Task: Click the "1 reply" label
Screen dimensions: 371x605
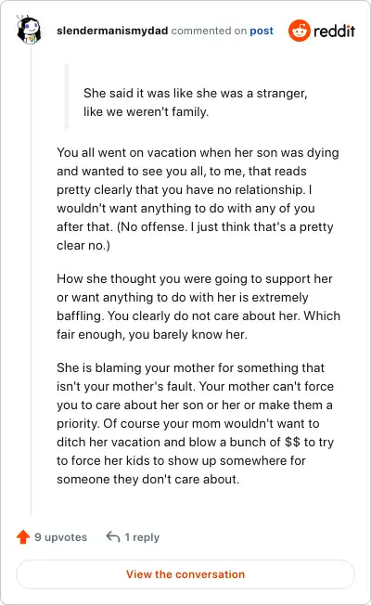Action: coord(142,537)
